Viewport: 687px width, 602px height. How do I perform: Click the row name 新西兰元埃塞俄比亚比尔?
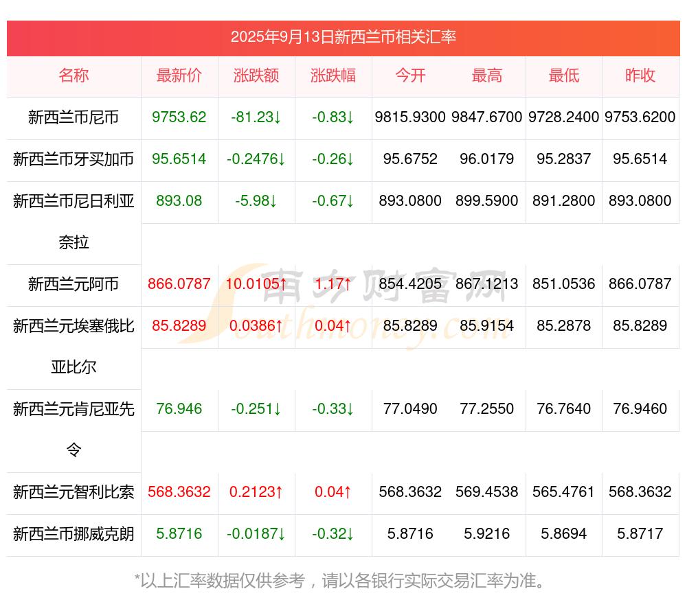click(x=74, y=347)
